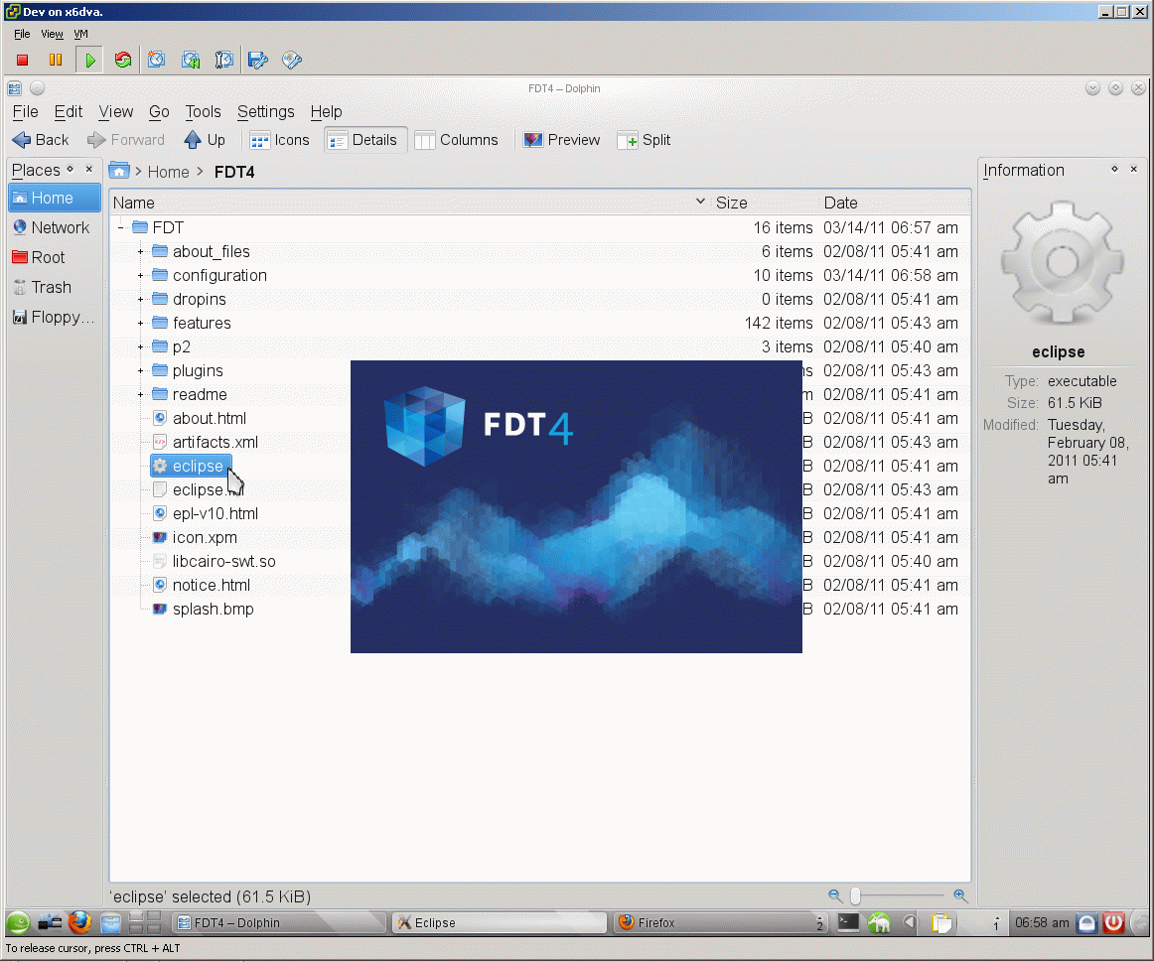Expand the about_files folder
1154x962 pixels.
tap(141, 251)
